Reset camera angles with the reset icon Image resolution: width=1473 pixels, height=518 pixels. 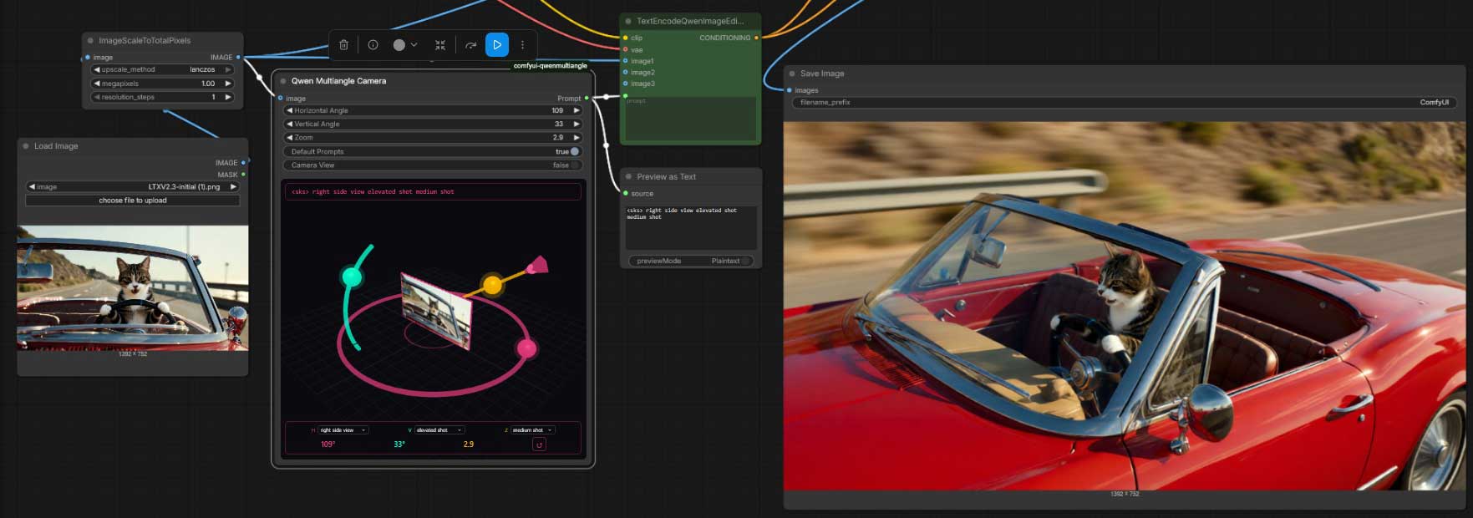pyautogui.click(x=539, y=444)
